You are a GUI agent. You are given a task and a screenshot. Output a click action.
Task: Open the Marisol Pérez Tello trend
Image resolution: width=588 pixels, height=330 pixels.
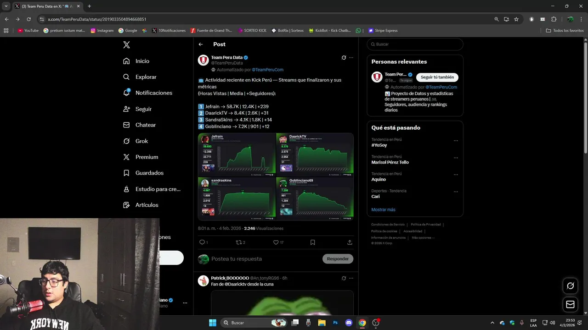point(390,162)
